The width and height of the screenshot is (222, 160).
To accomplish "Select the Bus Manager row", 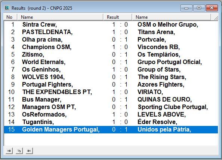I will [x=111, y=100].
